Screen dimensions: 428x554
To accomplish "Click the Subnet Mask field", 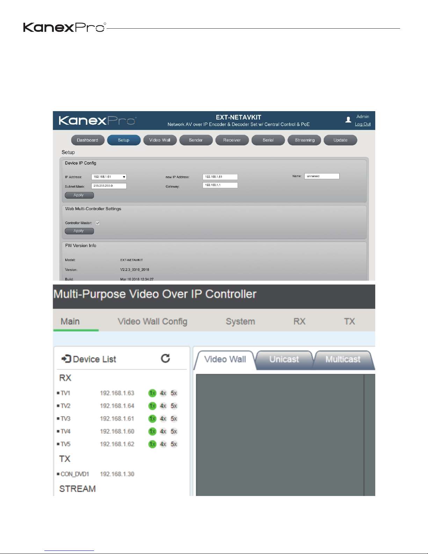I will tap(109, 186).
